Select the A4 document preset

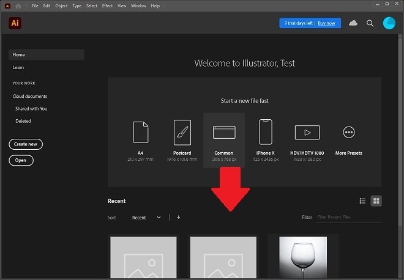[x=140, y=141]
